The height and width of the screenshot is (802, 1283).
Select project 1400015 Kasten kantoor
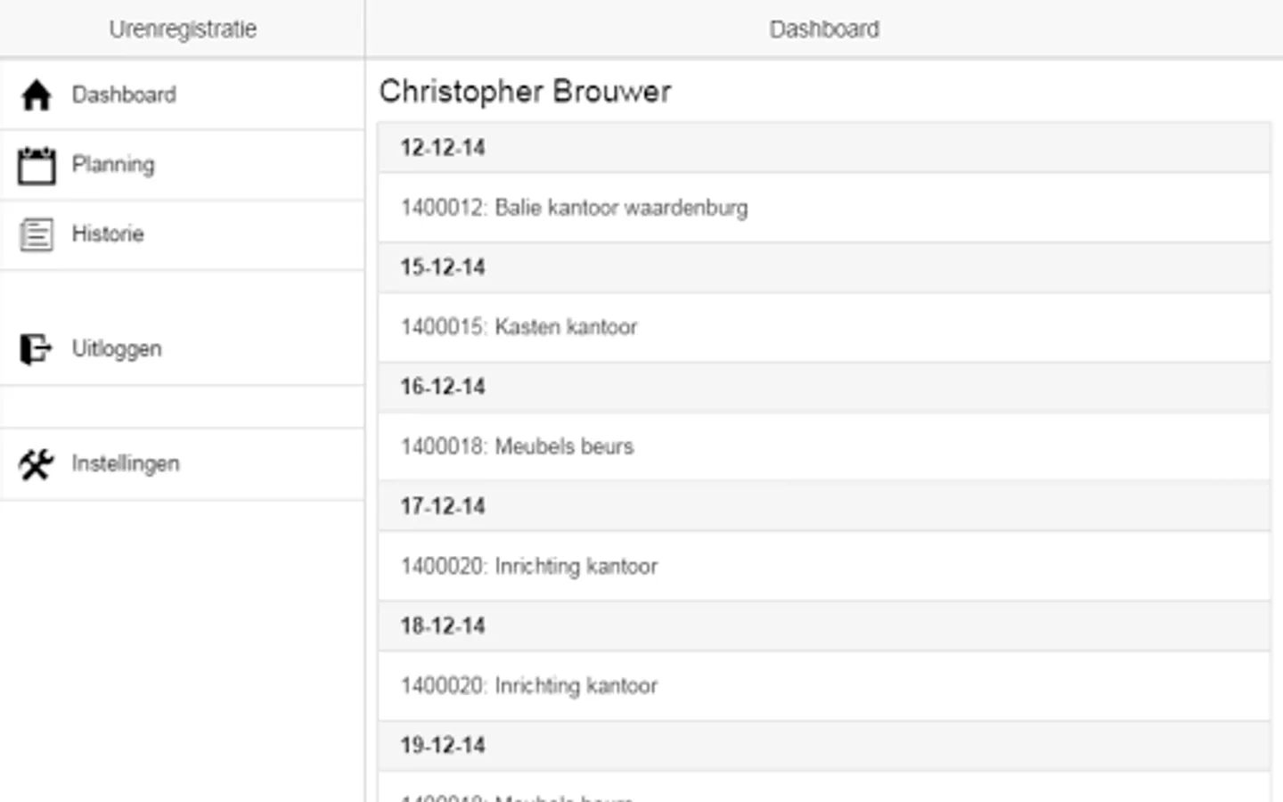(519, 327)
